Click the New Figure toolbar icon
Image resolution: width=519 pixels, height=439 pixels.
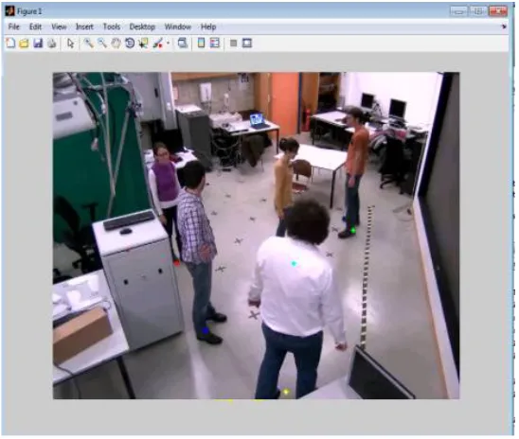pos(10,43)
